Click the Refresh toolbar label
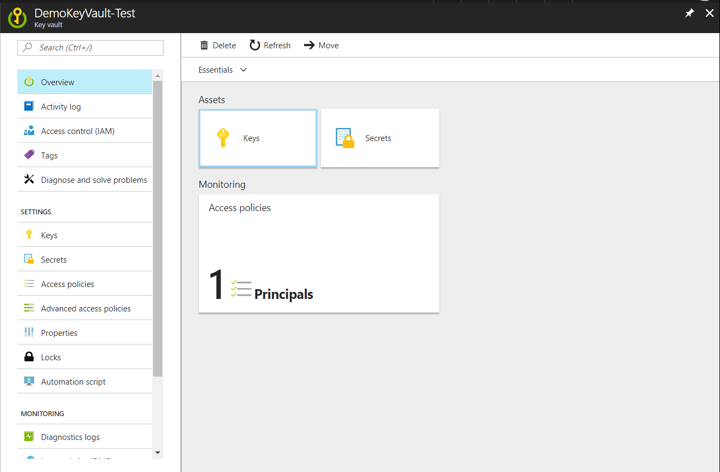The width and height of the screenshot is (720, 472). (277, 46)
